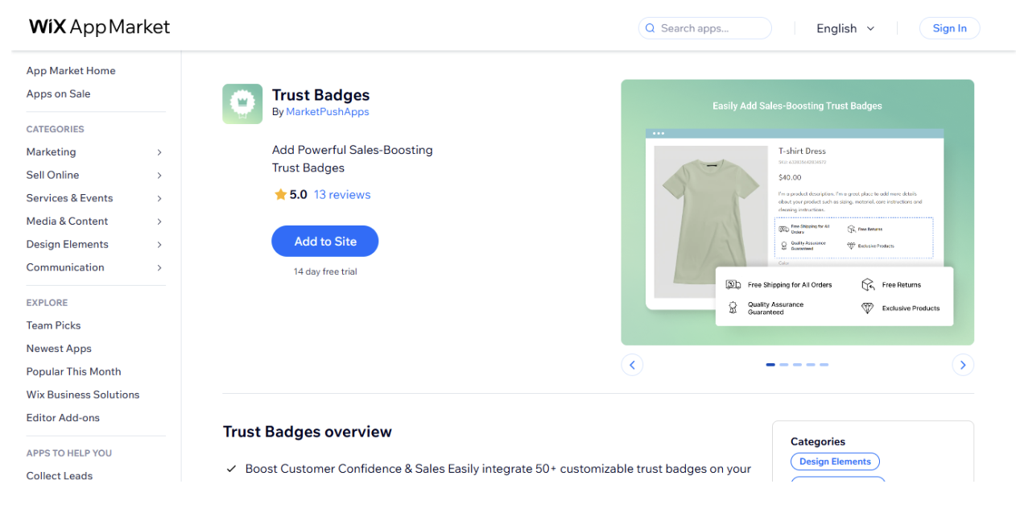Browse Popular This Month apps
Screen dimensions: 1016x509
(73, 371)
